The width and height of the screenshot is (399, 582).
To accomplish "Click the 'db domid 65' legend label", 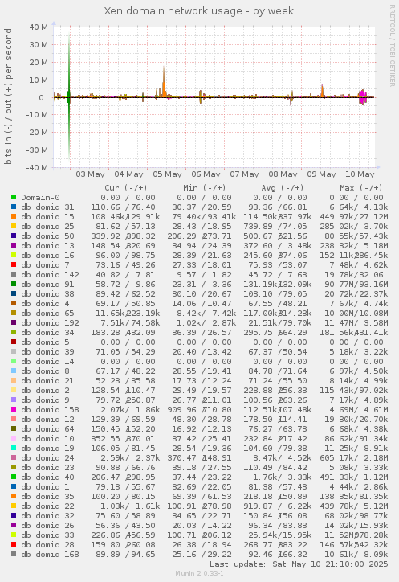I will click(x=47, y=314).
